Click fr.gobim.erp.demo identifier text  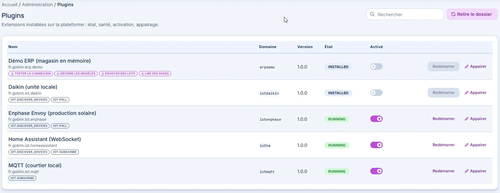pyautogui.click(x=25, y=67)
